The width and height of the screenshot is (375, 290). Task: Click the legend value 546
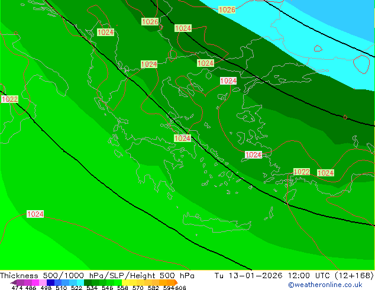click(x=108, y=288)
